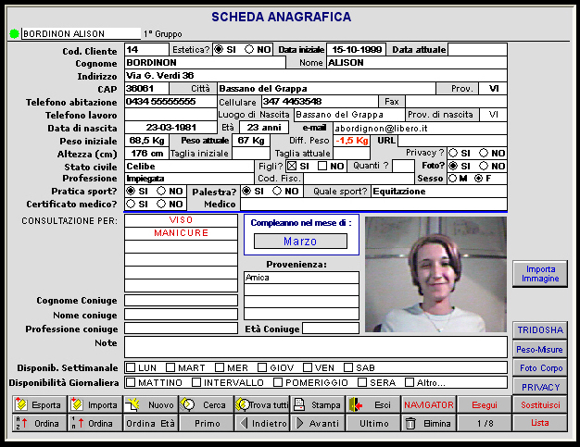
Task: Select Certificato medico SI
Action: (x=131, y=204)
